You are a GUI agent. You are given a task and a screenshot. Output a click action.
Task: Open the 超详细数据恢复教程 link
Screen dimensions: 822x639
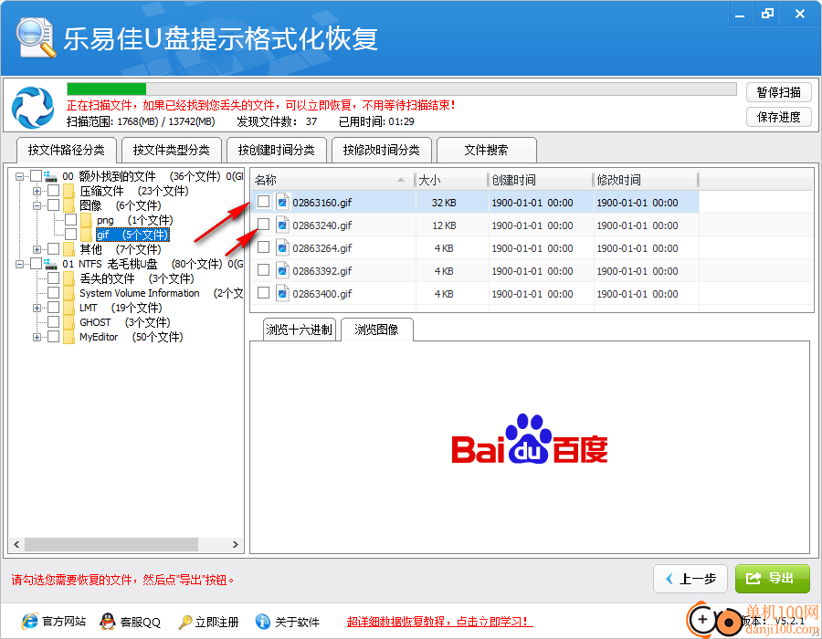pos(439,622)
